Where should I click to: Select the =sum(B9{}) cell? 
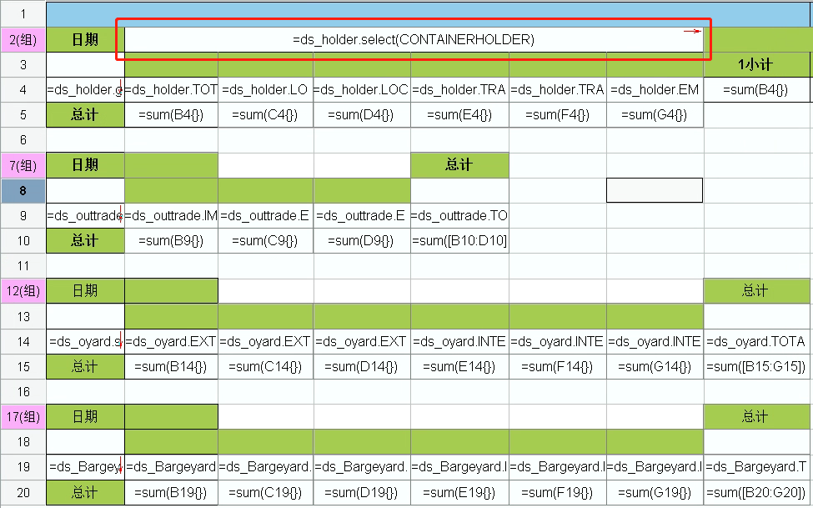point(171,240)
